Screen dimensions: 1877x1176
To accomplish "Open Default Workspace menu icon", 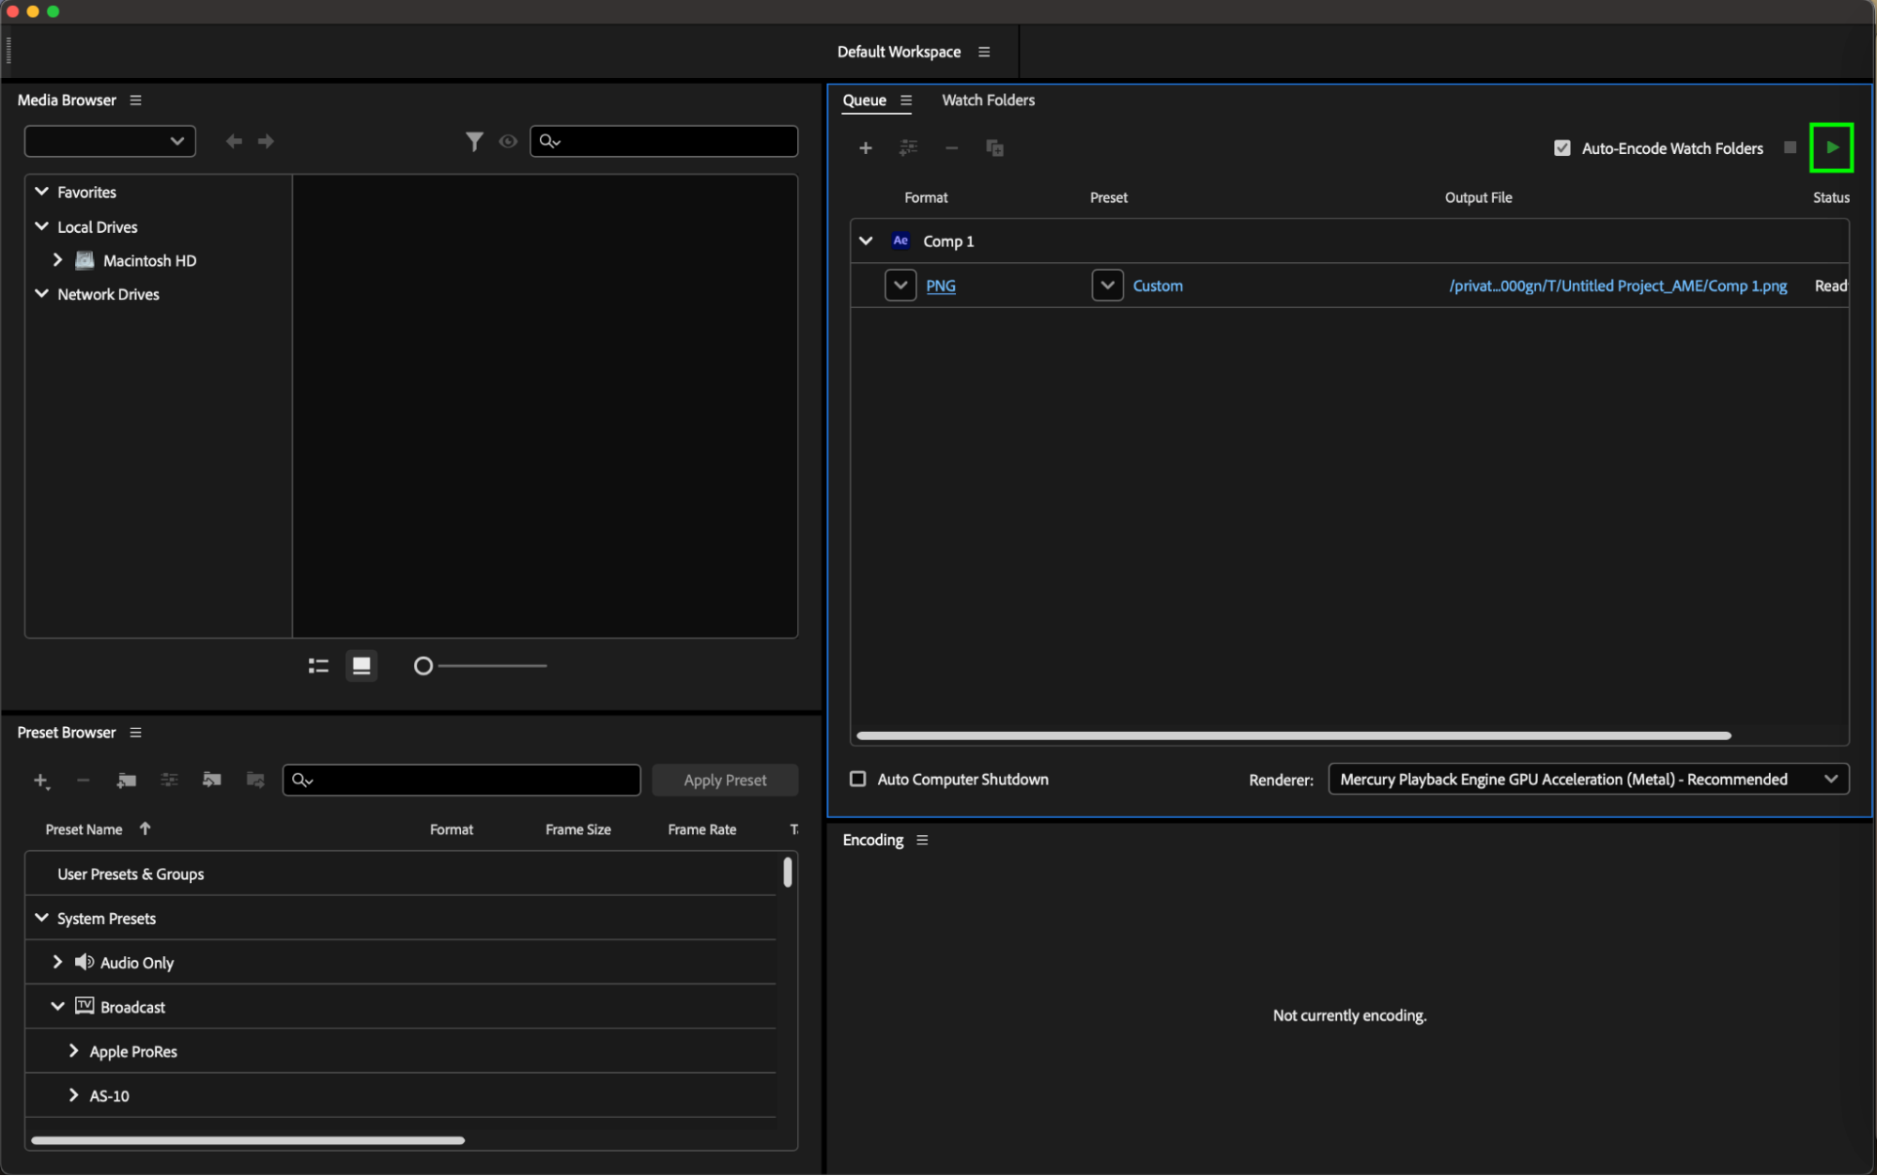I will pos(984,52).
